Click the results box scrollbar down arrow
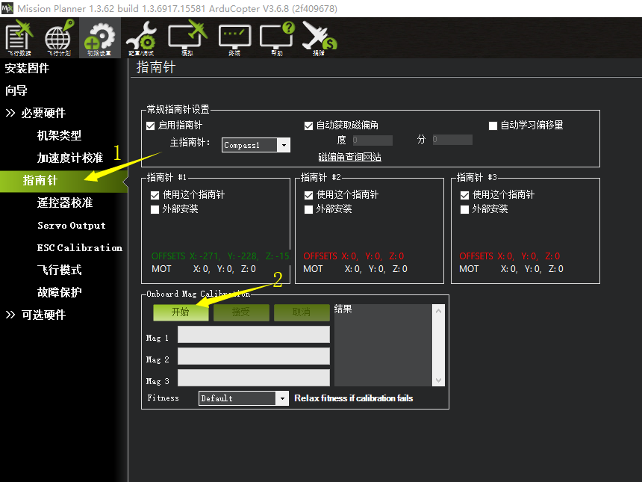 pos(438,380)
